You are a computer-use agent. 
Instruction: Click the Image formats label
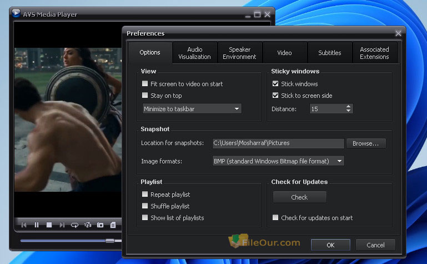(x=162, y=161)
